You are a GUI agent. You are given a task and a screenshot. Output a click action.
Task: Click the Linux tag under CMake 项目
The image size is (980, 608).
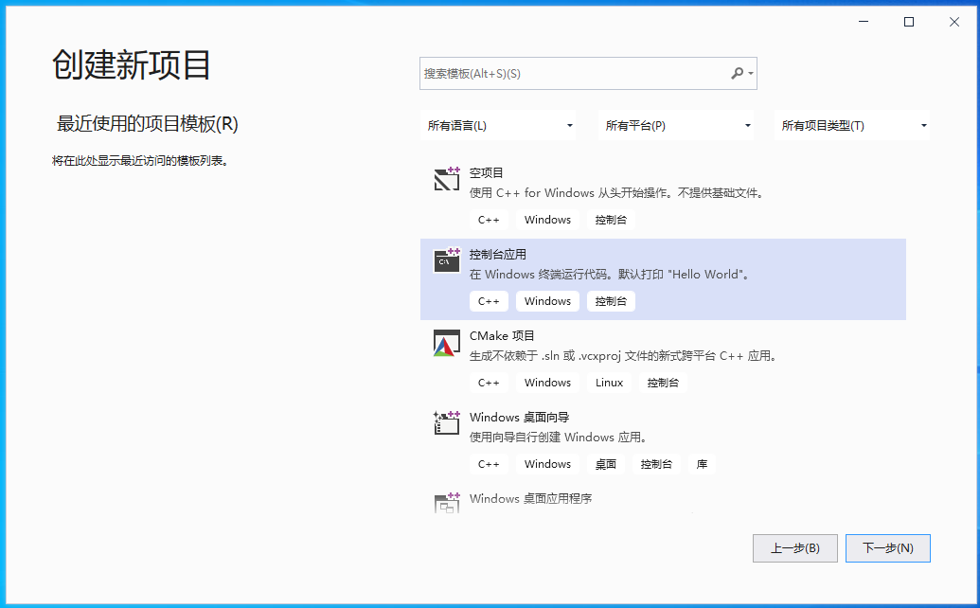click(x=610, y=383)
